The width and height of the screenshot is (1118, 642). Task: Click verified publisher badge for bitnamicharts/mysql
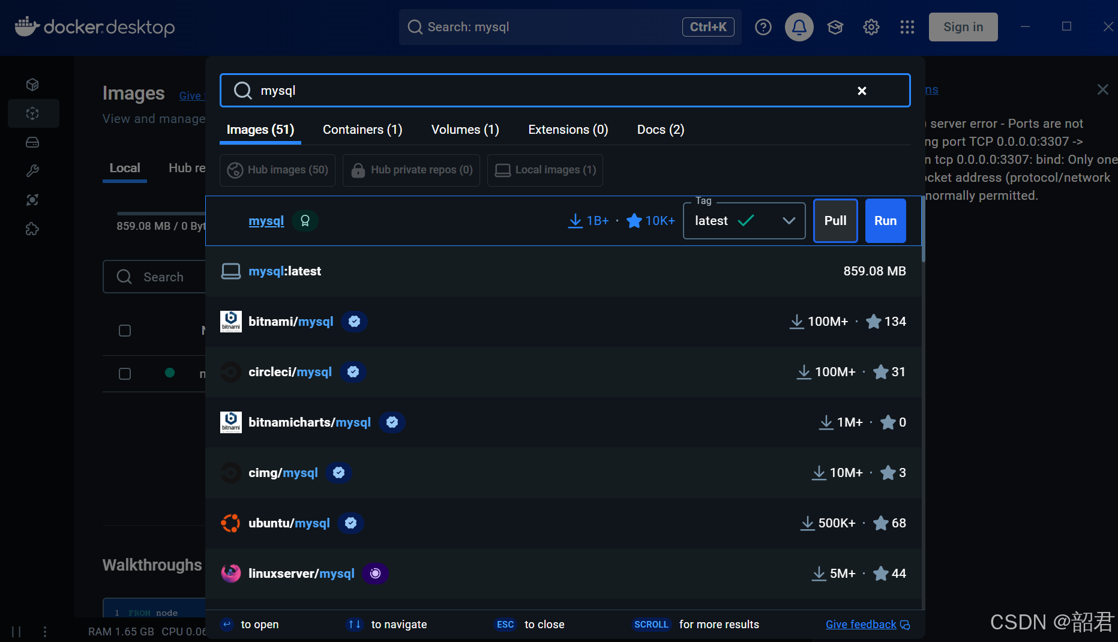pyautogui.click(x=392, y=422)
